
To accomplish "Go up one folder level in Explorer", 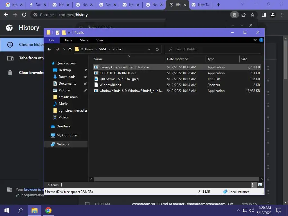I will pos(70,49).
